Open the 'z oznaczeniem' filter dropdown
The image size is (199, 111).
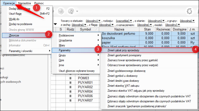(145, 25)
